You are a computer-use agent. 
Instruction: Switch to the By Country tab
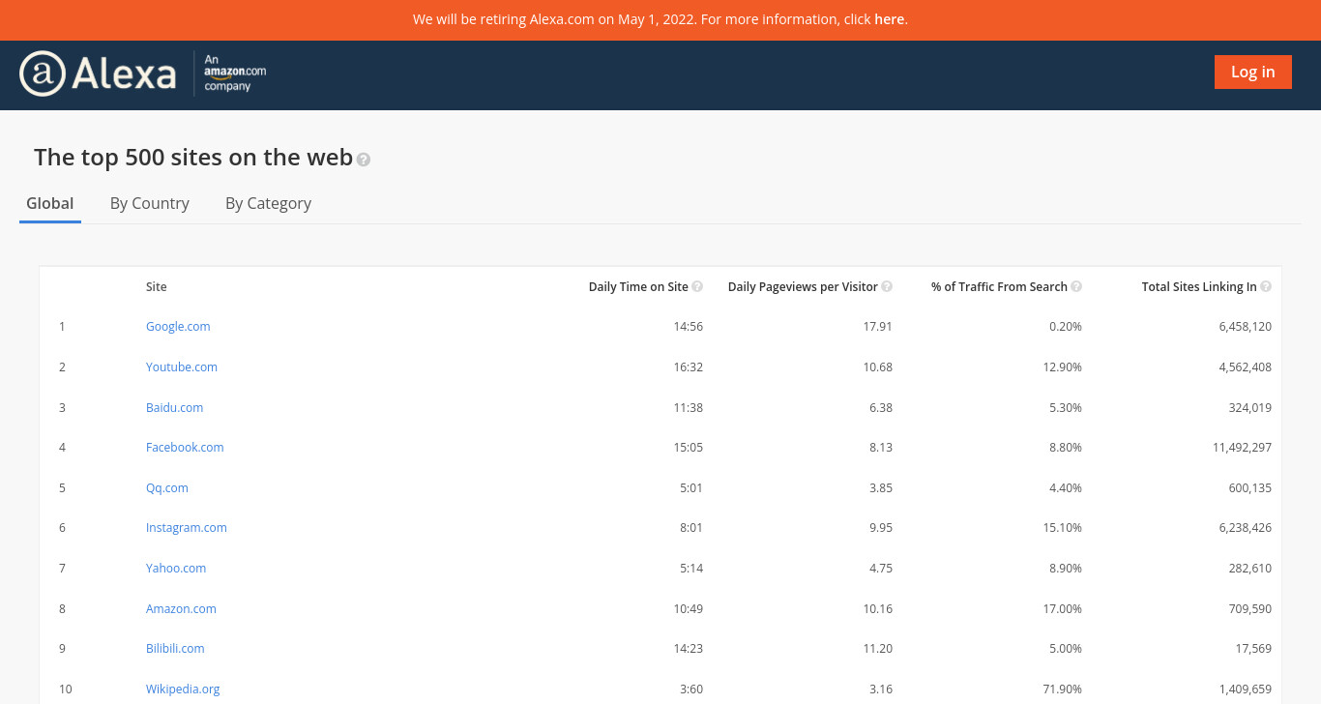coord(150,203)
